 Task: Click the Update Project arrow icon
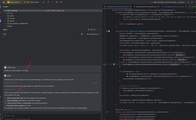[x=44, y=2]
